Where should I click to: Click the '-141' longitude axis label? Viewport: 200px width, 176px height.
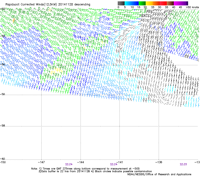pos(119,162)
